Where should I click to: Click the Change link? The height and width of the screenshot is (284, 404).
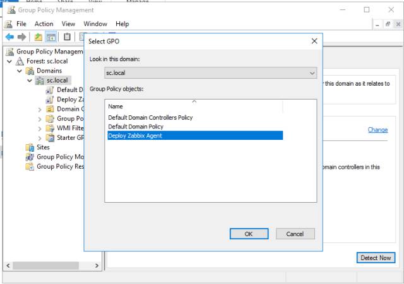[377, 130]
